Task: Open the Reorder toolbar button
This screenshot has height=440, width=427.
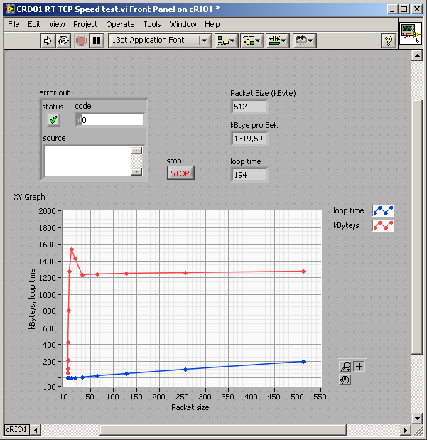Action: click(304, 41)
